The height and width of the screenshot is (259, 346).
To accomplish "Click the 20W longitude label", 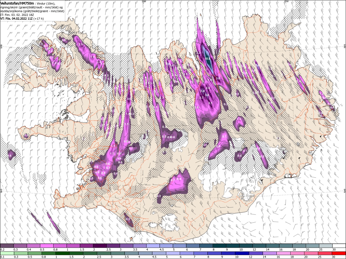I will click(x=144, y=1).
